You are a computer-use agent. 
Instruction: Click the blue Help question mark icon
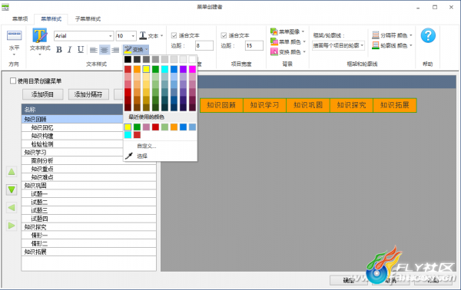click(x=428, y=36)
